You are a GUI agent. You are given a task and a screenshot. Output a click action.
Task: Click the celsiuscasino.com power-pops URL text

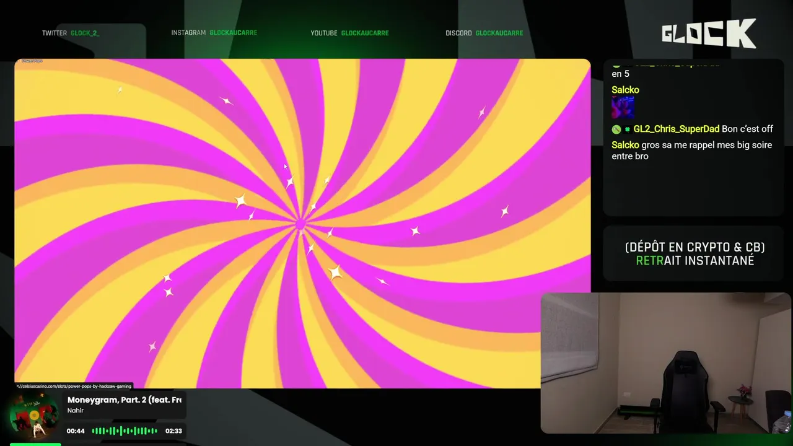(74, 386)
